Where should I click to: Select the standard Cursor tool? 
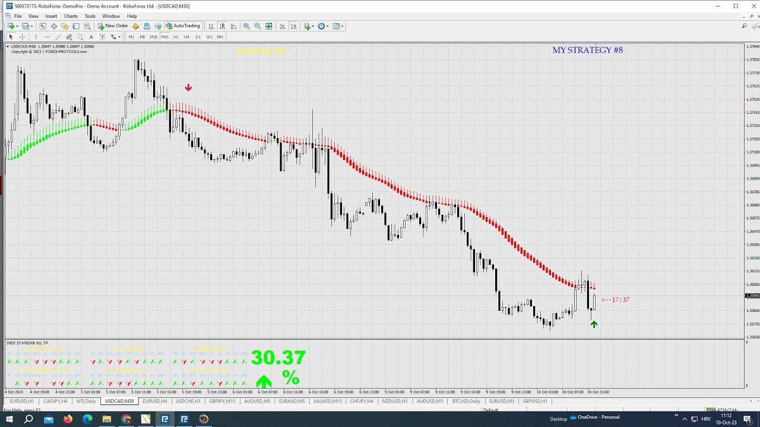point(11,37)
